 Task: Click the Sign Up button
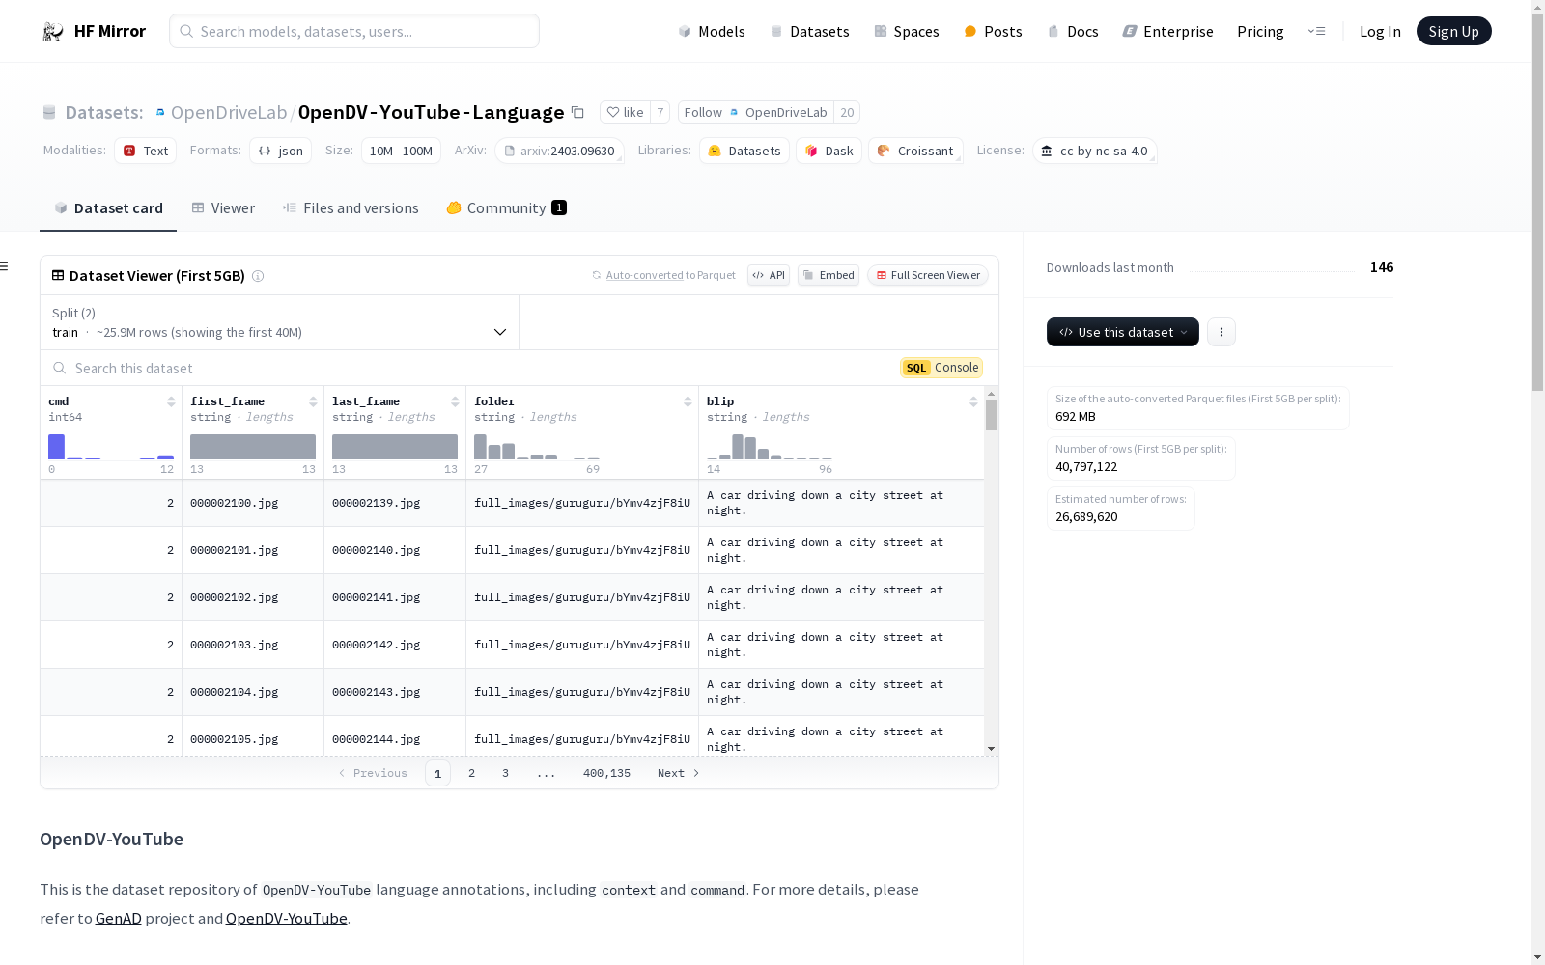tap(1453, 31)
